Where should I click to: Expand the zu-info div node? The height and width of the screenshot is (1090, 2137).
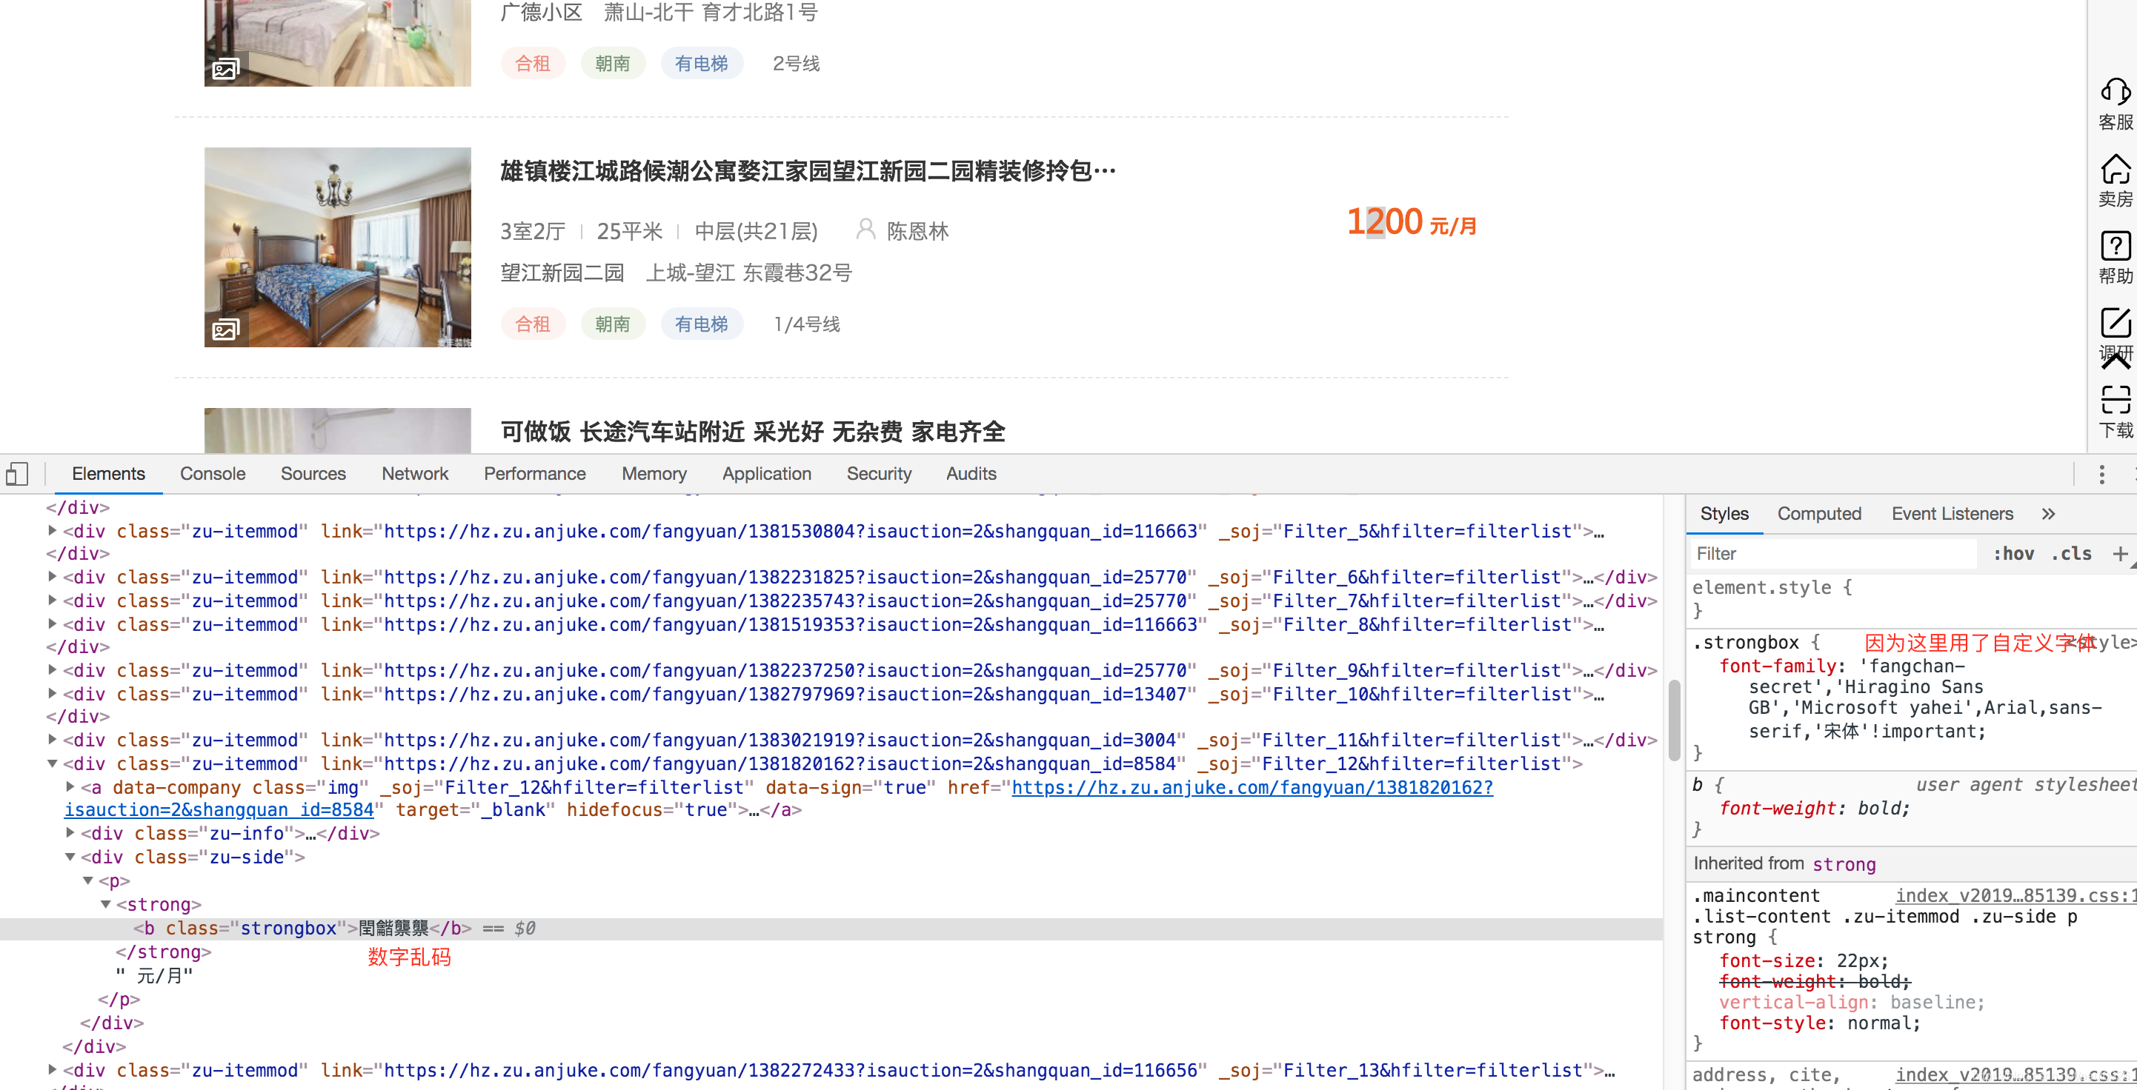70,833
